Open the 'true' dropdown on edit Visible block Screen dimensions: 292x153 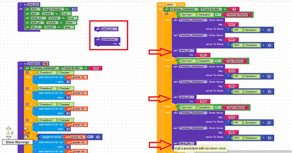click(x=66, y=14)
